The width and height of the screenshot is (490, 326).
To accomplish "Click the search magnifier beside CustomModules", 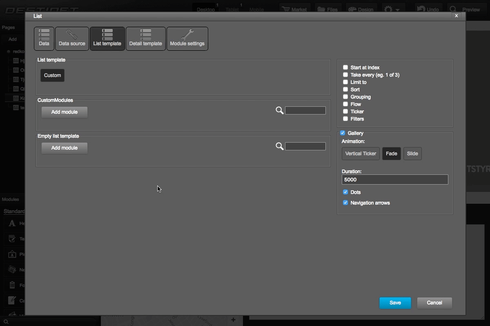I will click(279, 110).
